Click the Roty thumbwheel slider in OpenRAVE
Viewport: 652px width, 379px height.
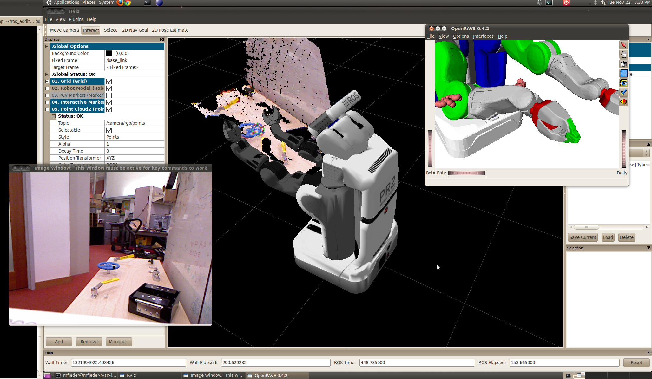click(466, 173)
